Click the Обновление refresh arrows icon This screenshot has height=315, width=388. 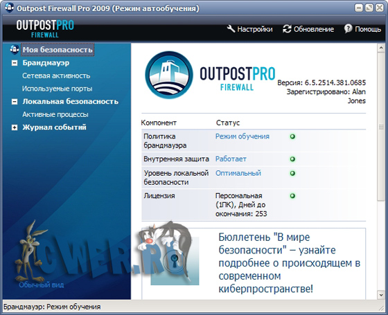click(x=287, y=29)
